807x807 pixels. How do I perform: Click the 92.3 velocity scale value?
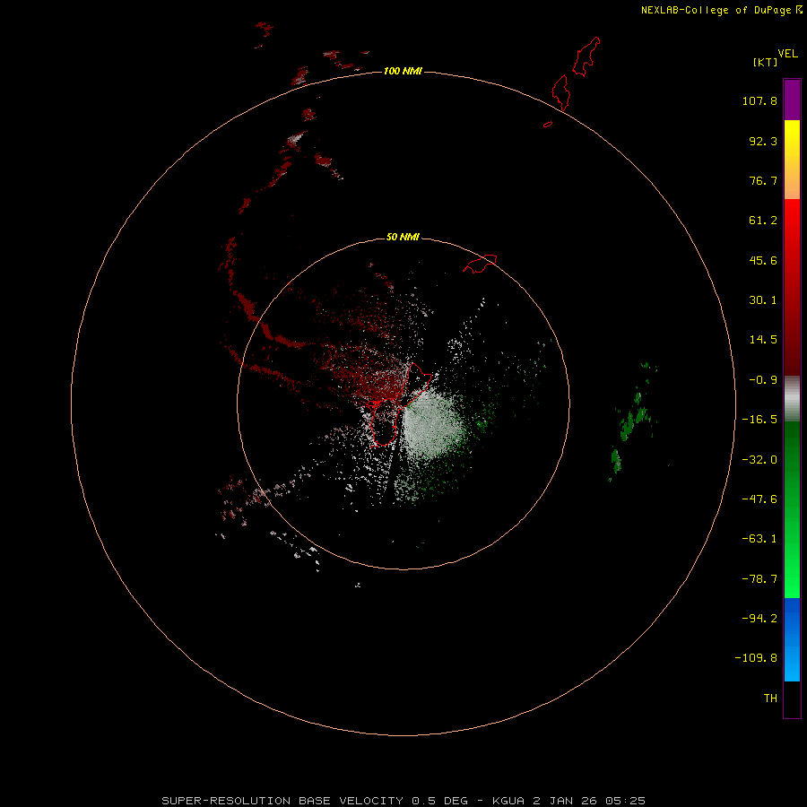763,141
